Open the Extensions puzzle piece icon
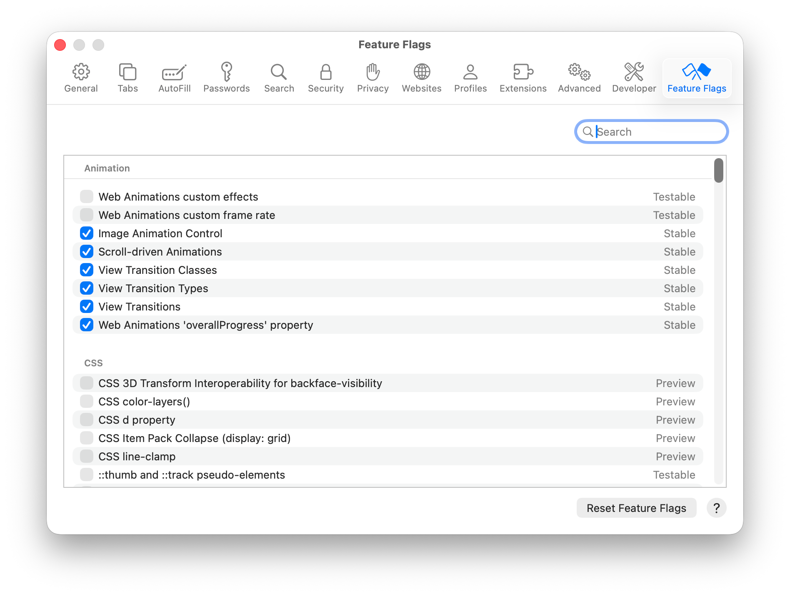The width and height of the screenshot is (790, 596). [522, 72]
